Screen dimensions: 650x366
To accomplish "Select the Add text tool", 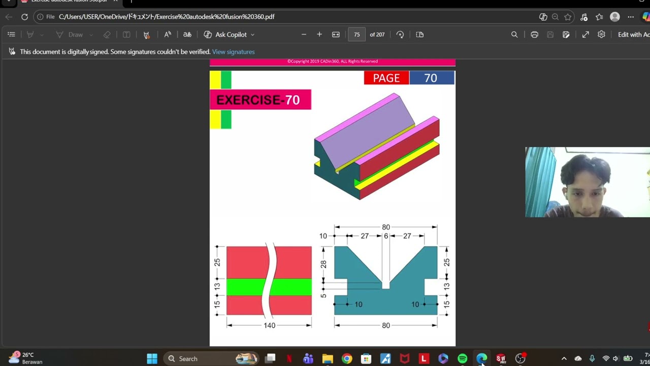I will (x=126, y=35).
